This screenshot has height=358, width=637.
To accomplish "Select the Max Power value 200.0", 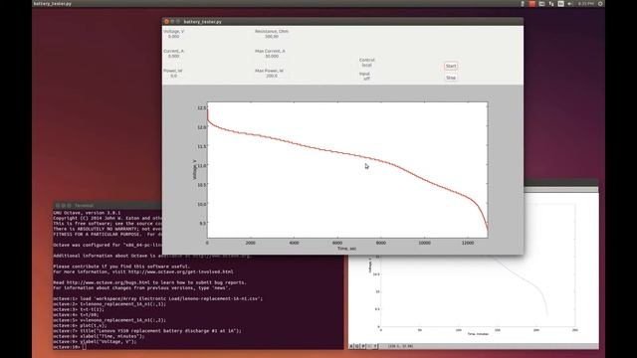I will pyautogui.click(x=272, y=76).
